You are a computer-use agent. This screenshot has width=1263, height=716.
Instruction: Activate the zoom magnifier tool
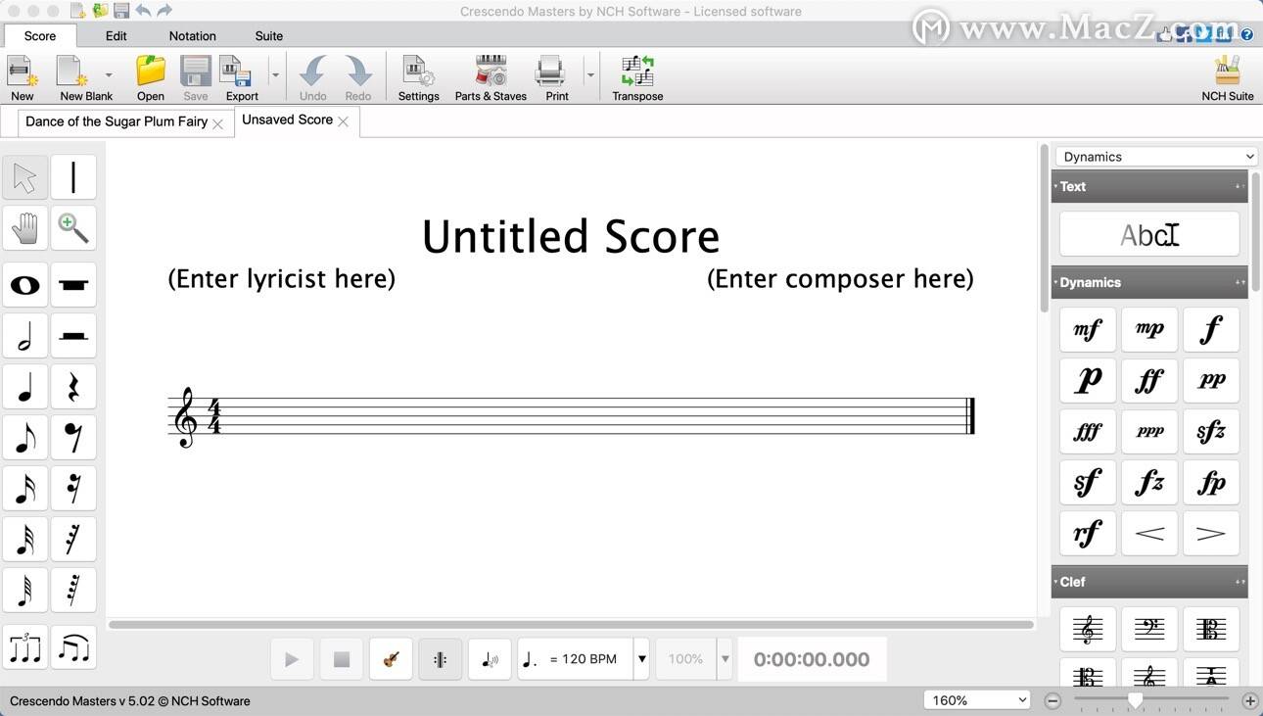(73, 228)
